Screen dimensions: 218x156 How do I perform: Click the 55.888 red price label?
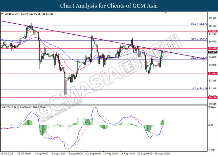pyautogui.click(x=212, y=48)
